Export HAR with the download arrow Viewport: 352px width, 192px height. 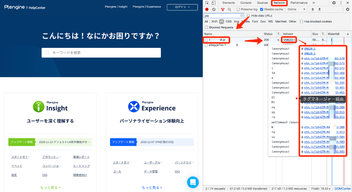coord(319,9)
